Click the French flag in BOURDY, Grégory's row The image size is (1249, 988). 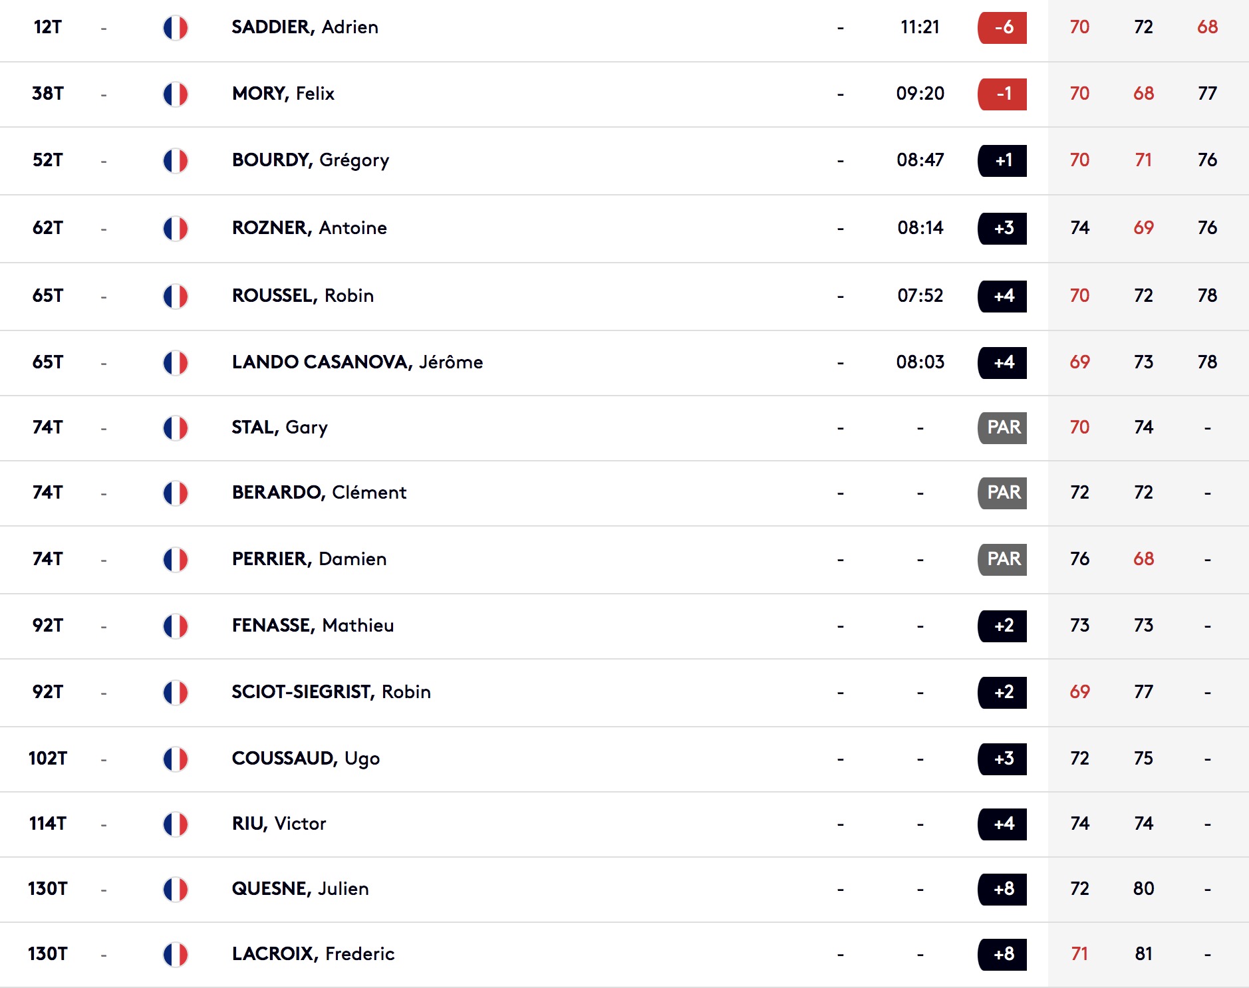176,161
